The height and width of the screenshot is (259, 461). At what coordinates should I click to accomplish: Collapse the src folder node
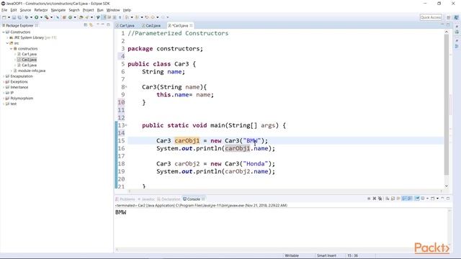click(x=7, y=43)
